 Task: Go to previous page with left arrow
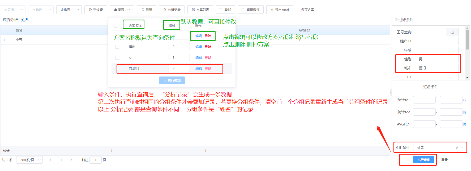(x=50, y=160)
